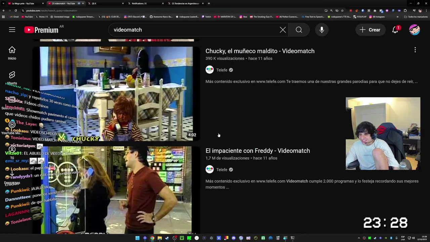Open the FOULPLAY bookmark
Viewport: 430px width, 242px height.
click(360, 17)
